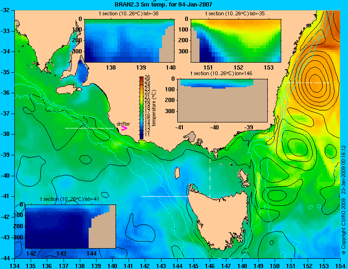
Task: Click '-32' on the main latitude axis
Action: click(x=6, y=10)
